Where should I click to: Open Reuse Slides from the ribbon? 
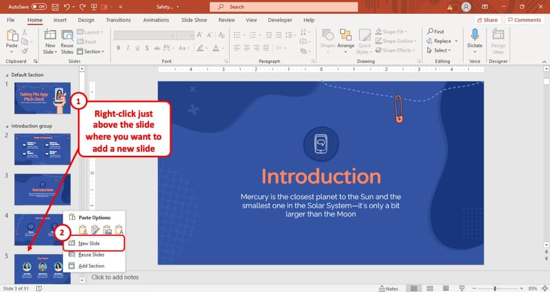[x=67, y=42]
